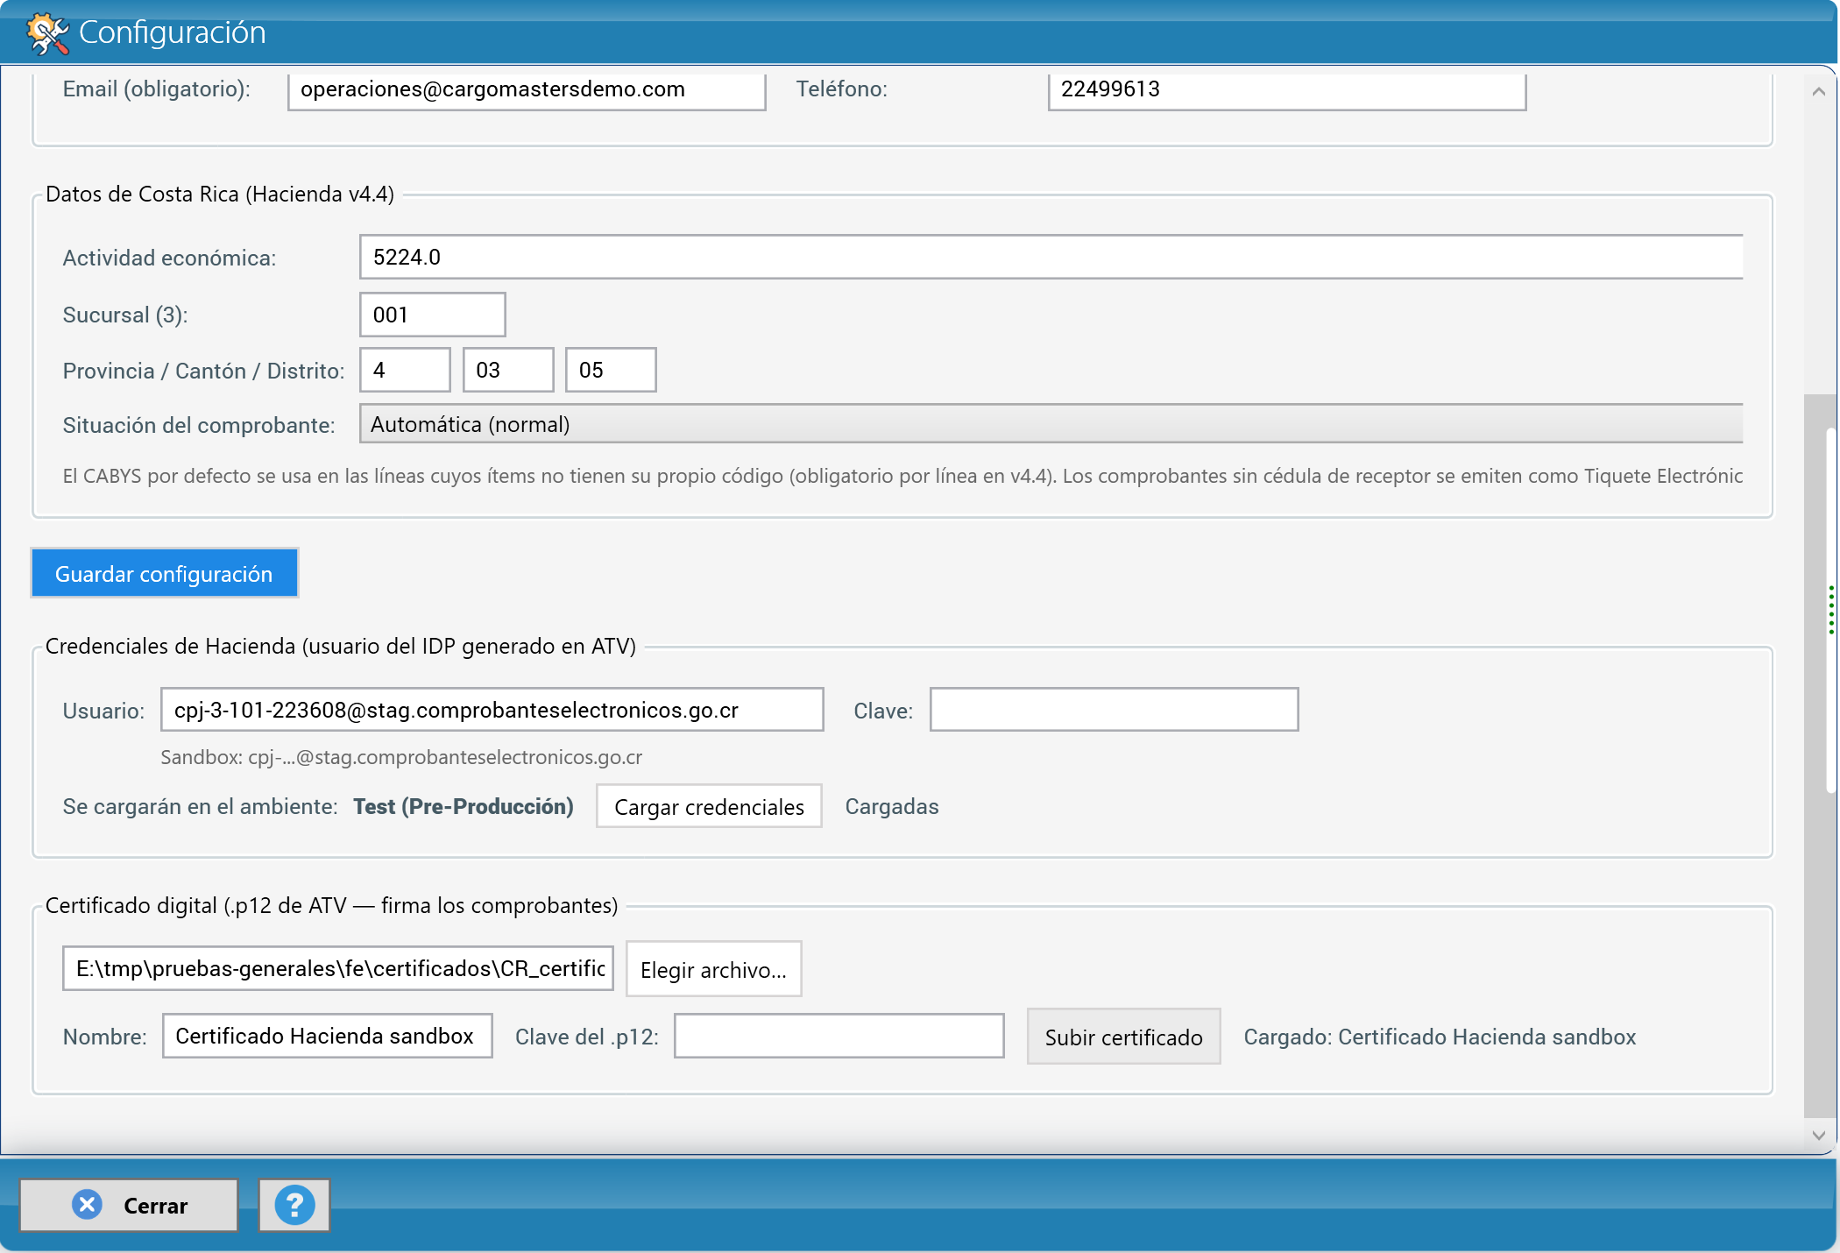The width and height of the screenshot is (1840, 1253).
Task: Click Elegir archivo to browse certificate
Action: [713, 969]
